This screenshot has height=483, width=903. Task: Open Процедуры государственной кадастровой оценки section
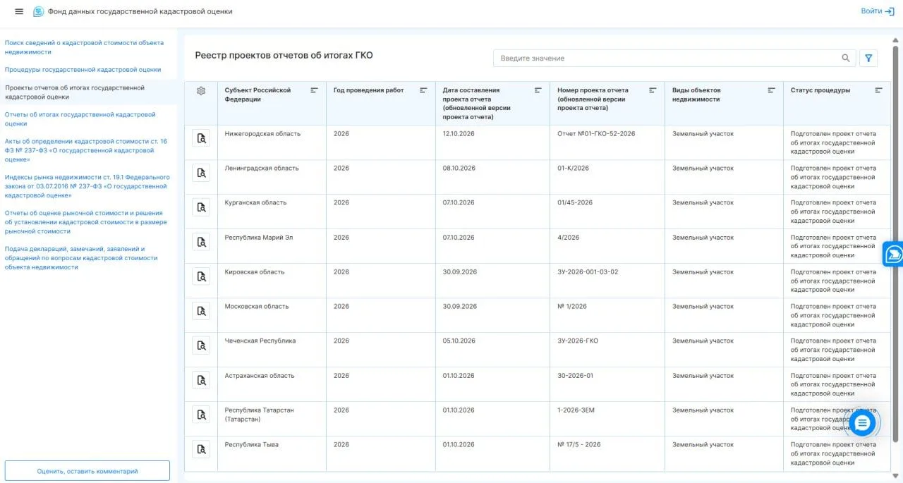coord(83,70)
